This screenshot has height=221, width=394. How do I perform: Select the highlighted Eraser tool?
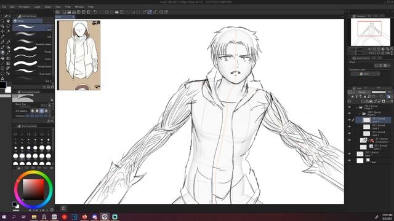tap(2, 53)
